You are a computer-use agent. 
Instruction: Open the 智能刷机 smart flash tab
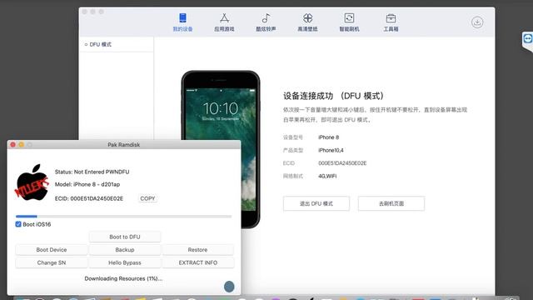coord(349,22)
